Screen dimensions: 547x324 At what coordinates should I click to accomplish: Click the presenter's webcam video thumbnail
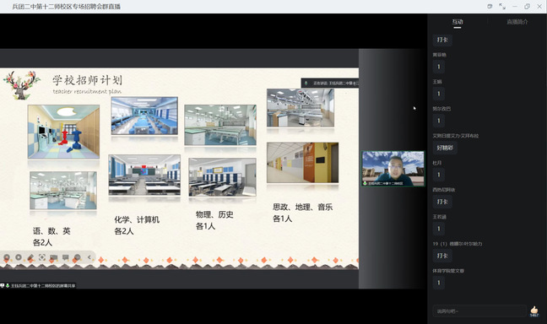click(x=393, y=169)
